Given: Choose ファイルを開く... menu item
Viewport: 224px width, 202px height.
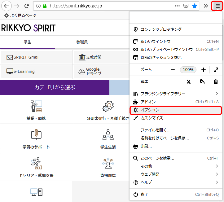Looking at the screenshot, I should [176, 130].
